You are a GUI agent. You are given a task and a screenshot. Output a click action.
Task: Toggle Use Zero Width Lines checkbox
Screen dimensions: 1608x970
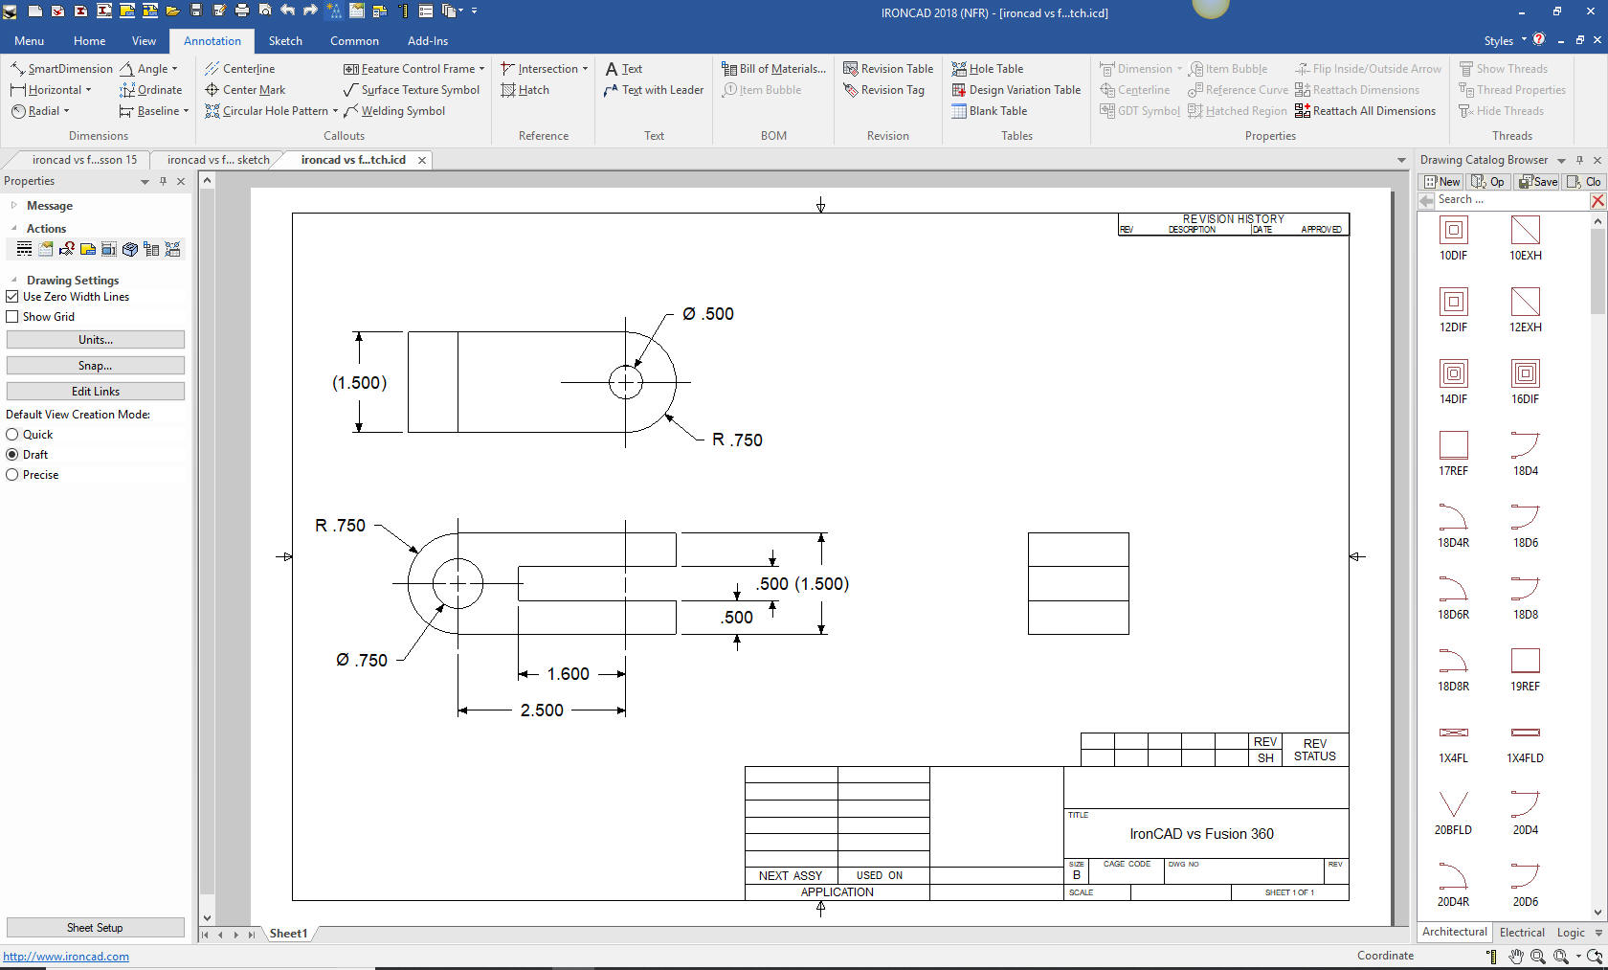coord(12,297)
